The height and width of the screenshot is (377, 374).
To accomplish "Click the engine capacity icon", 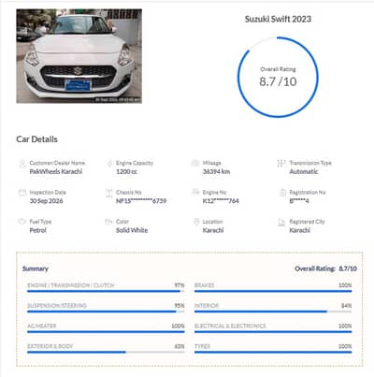I will (x=109, y=164).
